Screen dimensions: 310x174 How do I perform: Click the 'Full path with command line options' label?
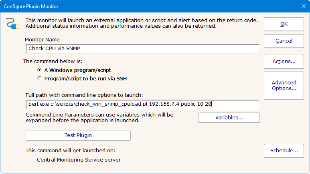point(83,95)
